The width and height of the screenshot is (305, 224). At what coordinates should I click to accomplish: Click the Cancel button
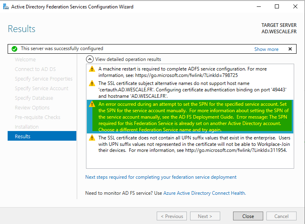coord(281,216)
